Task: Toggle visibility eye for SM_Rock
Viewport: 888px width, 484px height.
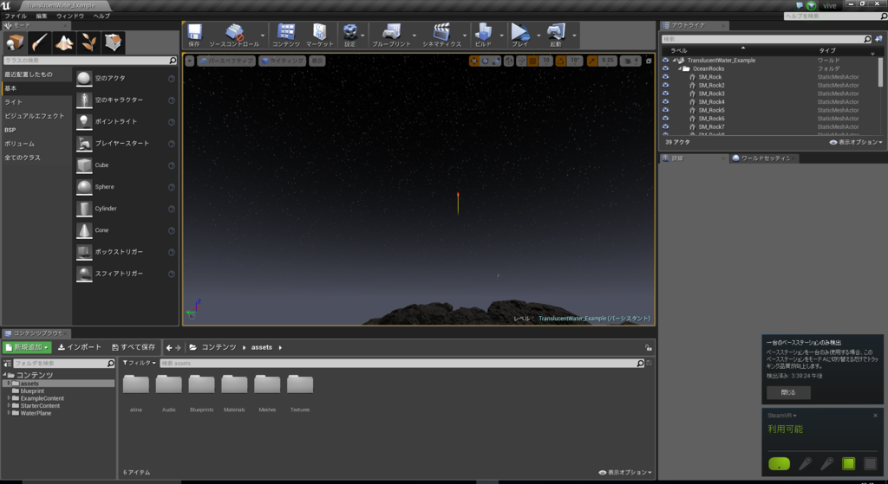Action: tap(665, 77)
